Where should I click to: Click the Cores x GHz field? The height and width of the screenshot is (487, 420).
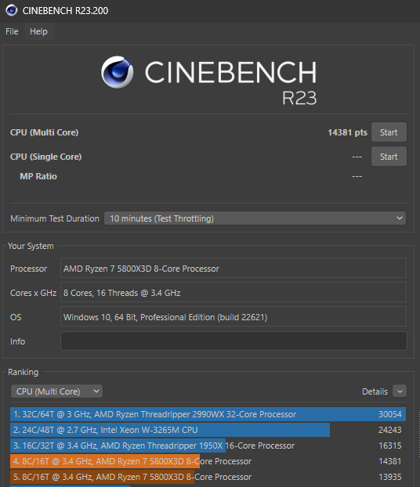coord(234,292)
